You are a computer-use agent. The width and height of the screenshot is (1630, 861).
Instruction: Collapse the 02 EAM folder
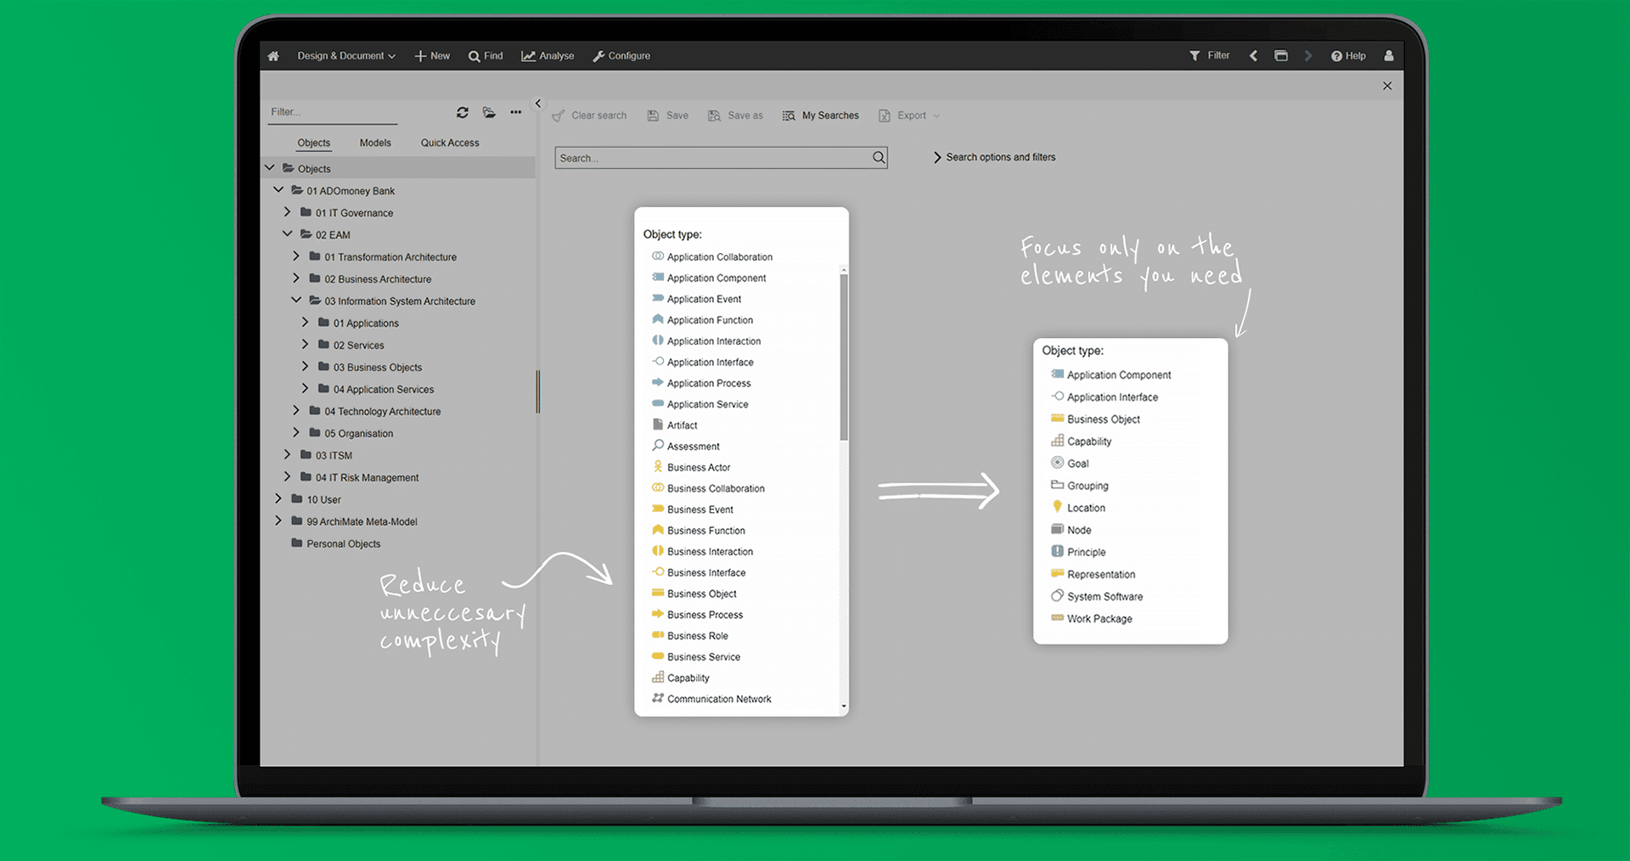tap(287, 234)
